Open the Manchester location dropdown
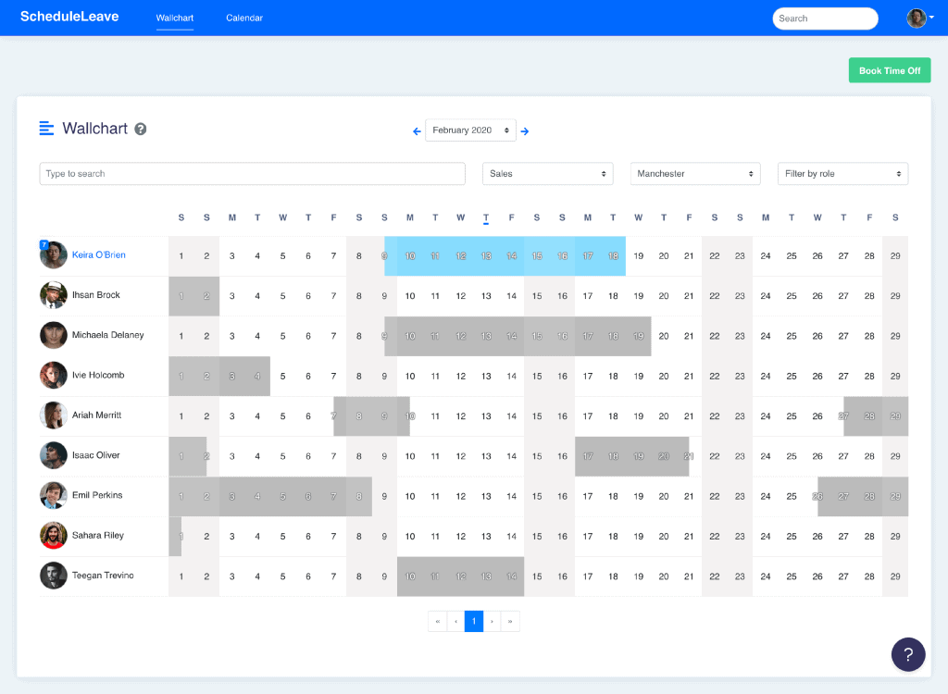 point(694,174)
